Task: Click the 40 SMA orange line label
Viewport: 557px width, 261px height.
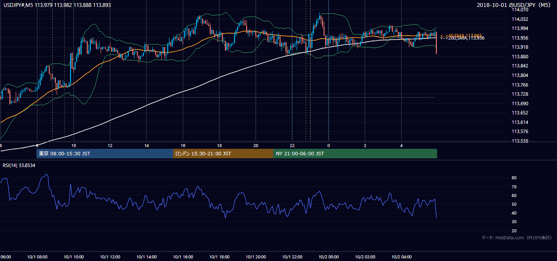Action: pos(461,35)
